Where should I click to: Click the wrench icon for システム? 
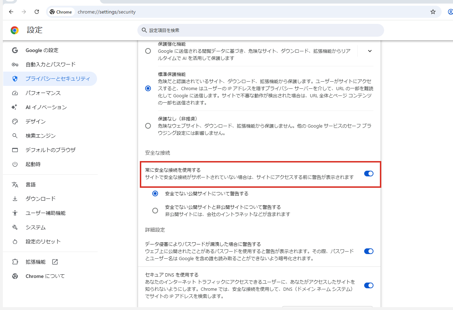point(15,227)
